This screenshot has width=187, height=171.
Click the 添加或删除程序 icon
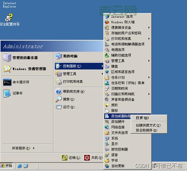(x=107, y=116)
